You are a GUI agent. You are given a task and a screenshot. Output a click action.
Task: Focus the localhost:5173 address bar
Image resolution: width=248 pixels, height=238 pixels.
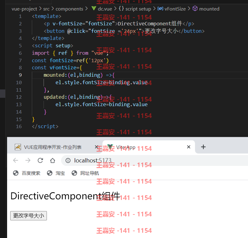point(155,161)
